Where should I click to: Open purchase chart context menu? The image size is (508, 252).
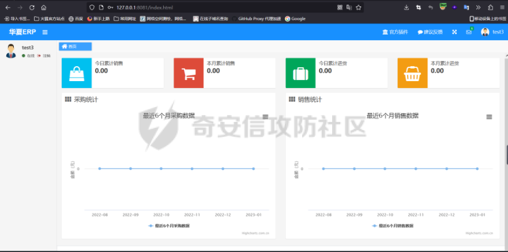click(x=265, y=116)
